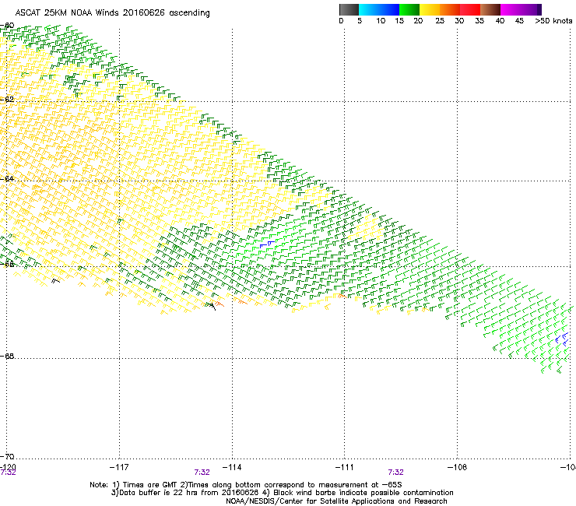Screen dimensions: 576x506
Task: Select the -68 latitude axis label
Action: coord(7,356)
